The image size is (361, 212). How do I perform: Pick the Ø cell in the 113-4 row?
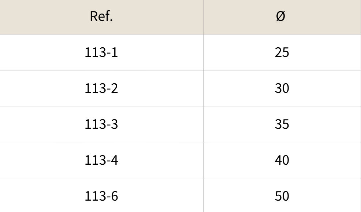tap(282, 160)
